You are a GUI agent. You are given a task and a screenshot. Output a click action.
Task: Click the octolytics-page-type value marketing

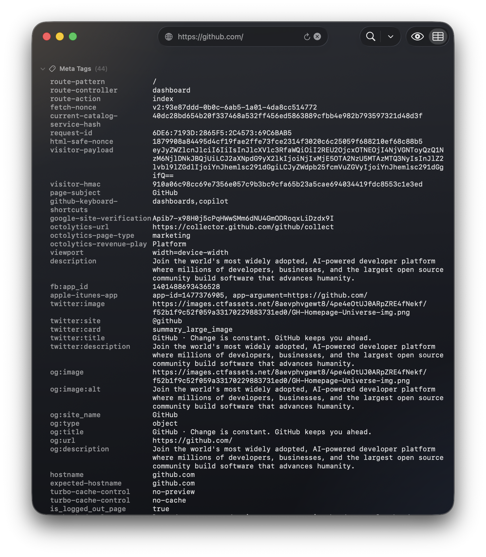click(171, 236)
